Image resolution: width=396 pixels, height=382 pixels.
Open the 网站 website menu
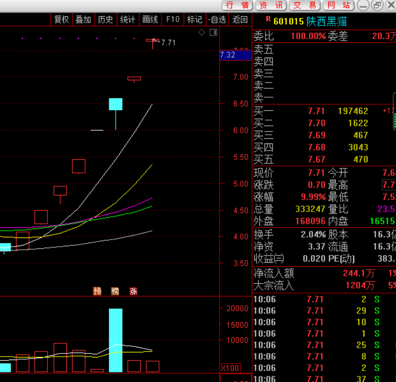click(338, 6)
